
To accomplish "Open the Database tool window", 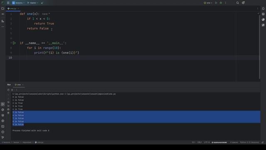I will [x=263, y=14].
